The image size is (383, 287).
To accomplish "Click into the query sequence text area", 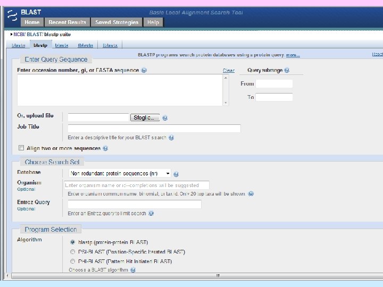I will (120, 90).
